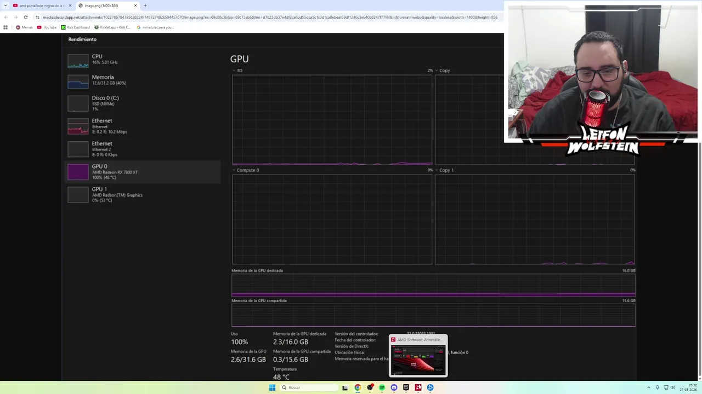Show hidden system tray icons
702x394 pixels.
(649, 387)
